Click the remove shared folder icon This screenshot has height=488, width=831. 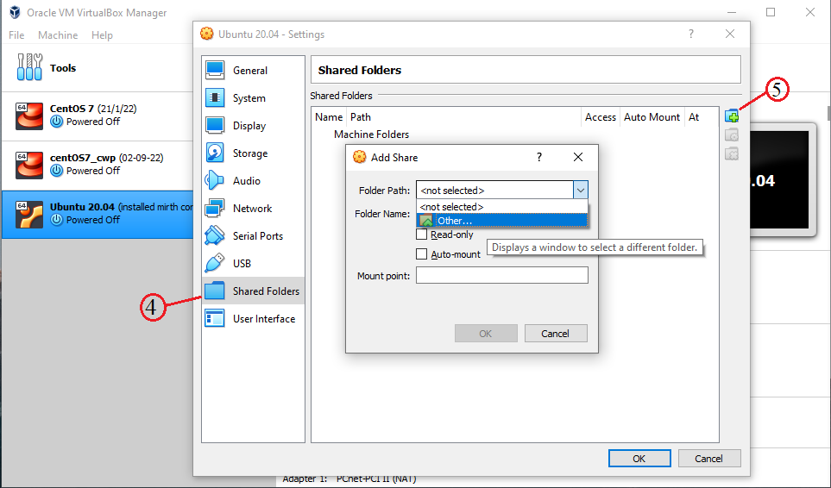coord(732,154)
